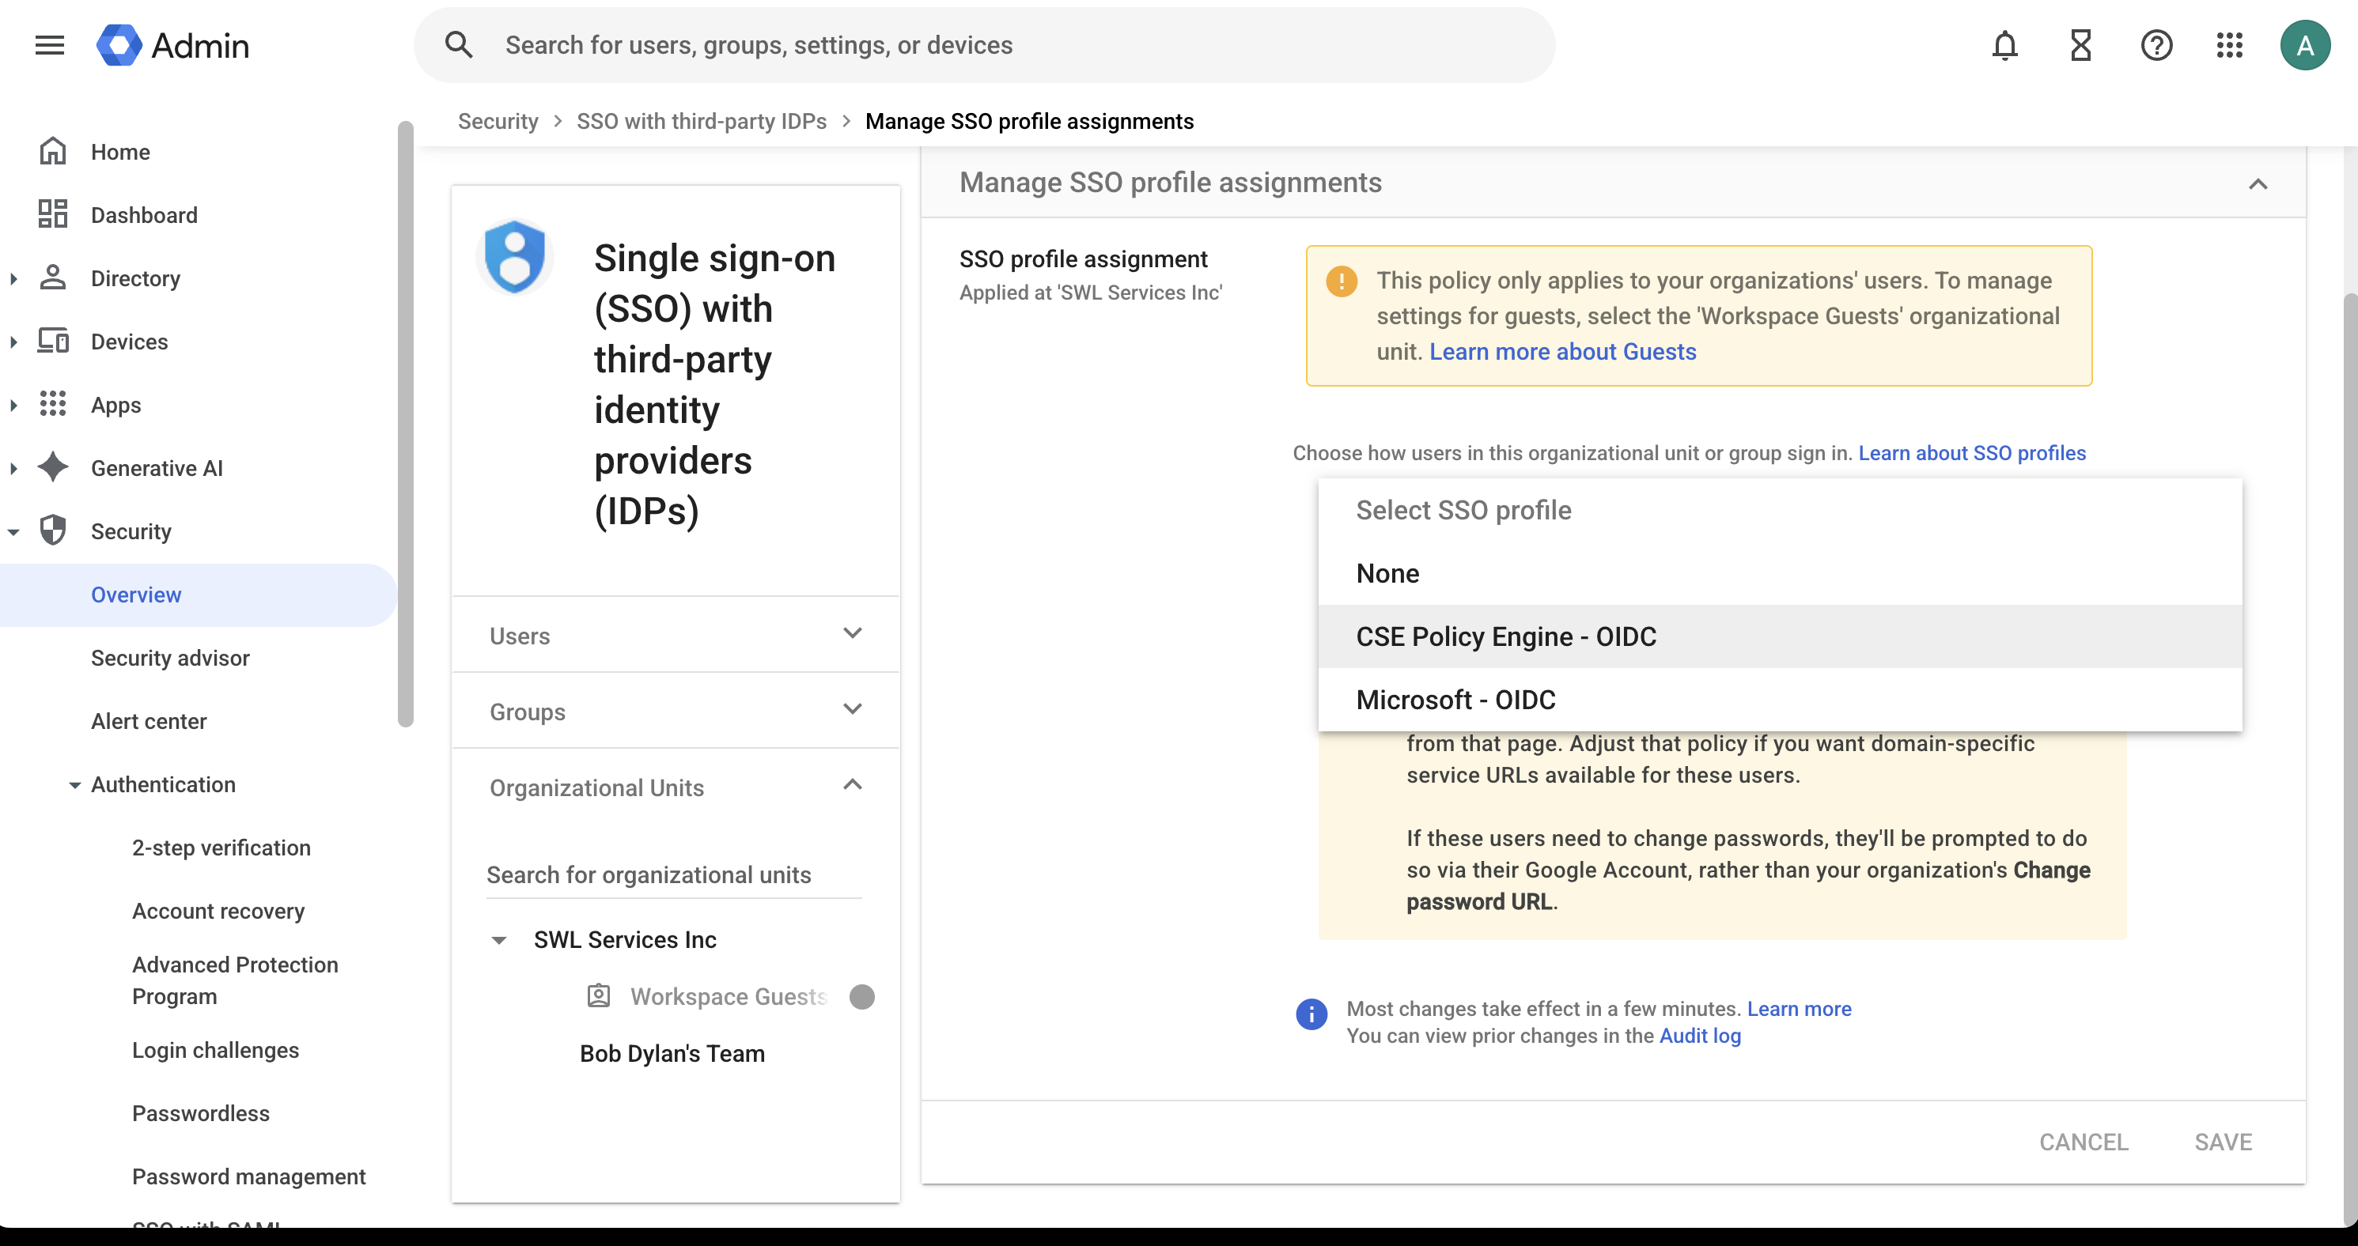Click the search magnifier icon
2358x1246 pixels.
click(459, 45)
